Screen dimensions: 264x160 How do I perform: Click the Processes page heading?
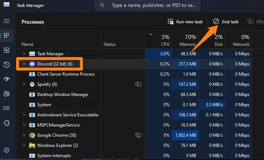point(32,22)
